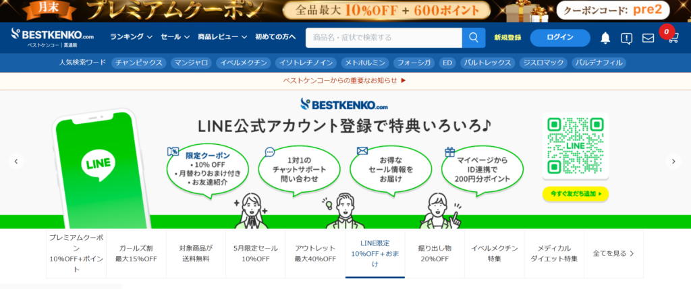Focus the 商品名・症状で検索する search field
The image size is (691, 289).
384,38
